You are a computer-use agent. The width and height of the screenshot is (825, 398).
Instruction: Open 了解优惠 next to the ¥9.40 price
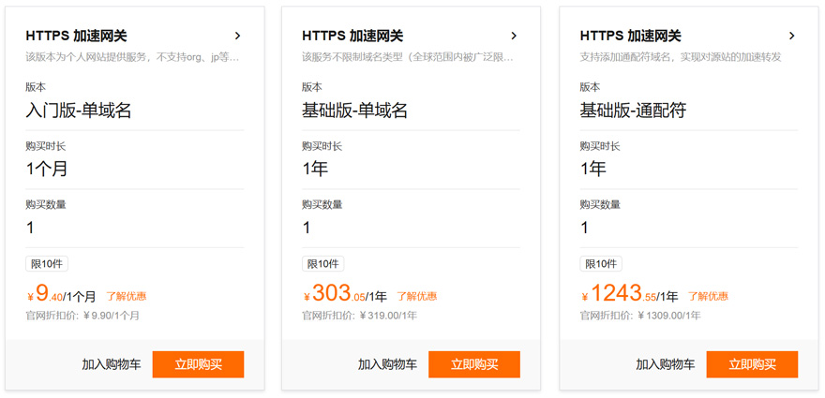click(x=127, y=297)
